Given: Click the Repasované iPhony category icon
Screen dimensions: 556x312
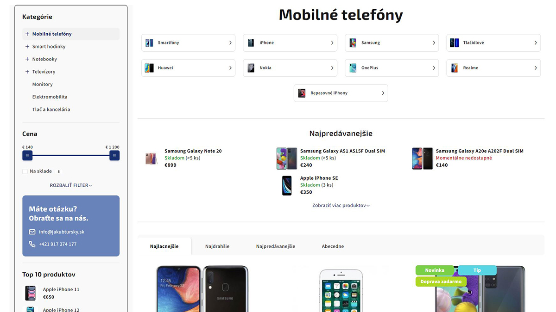Looking at the screenshot, I should tap(302, 93).
